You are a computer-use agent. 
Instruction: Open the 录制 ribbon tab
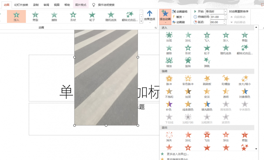click(x=36, y=5)
